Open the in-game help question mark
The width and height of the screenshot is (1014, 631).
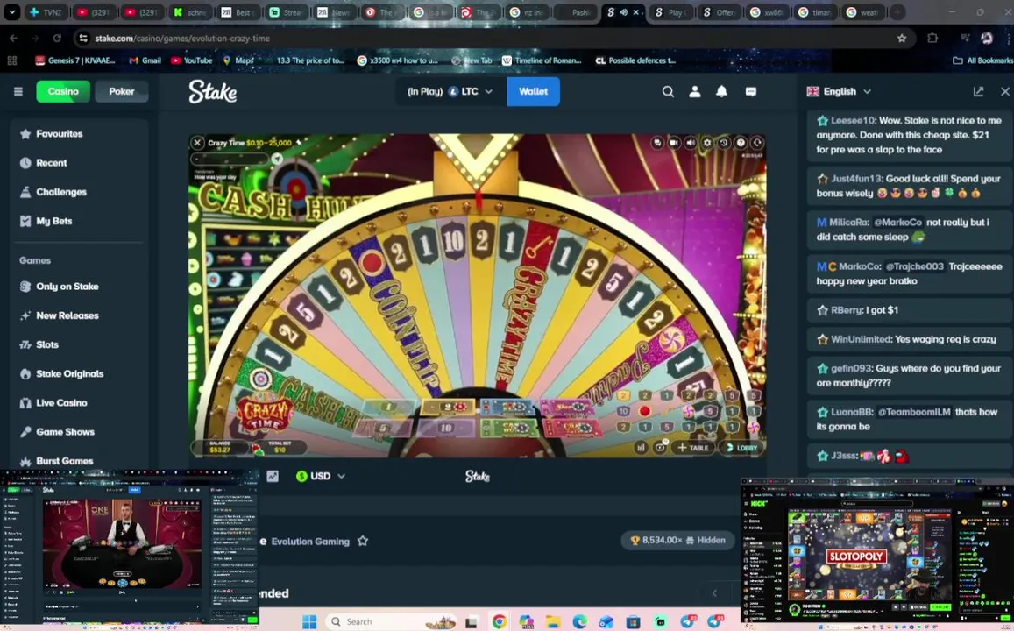[741, 143]
